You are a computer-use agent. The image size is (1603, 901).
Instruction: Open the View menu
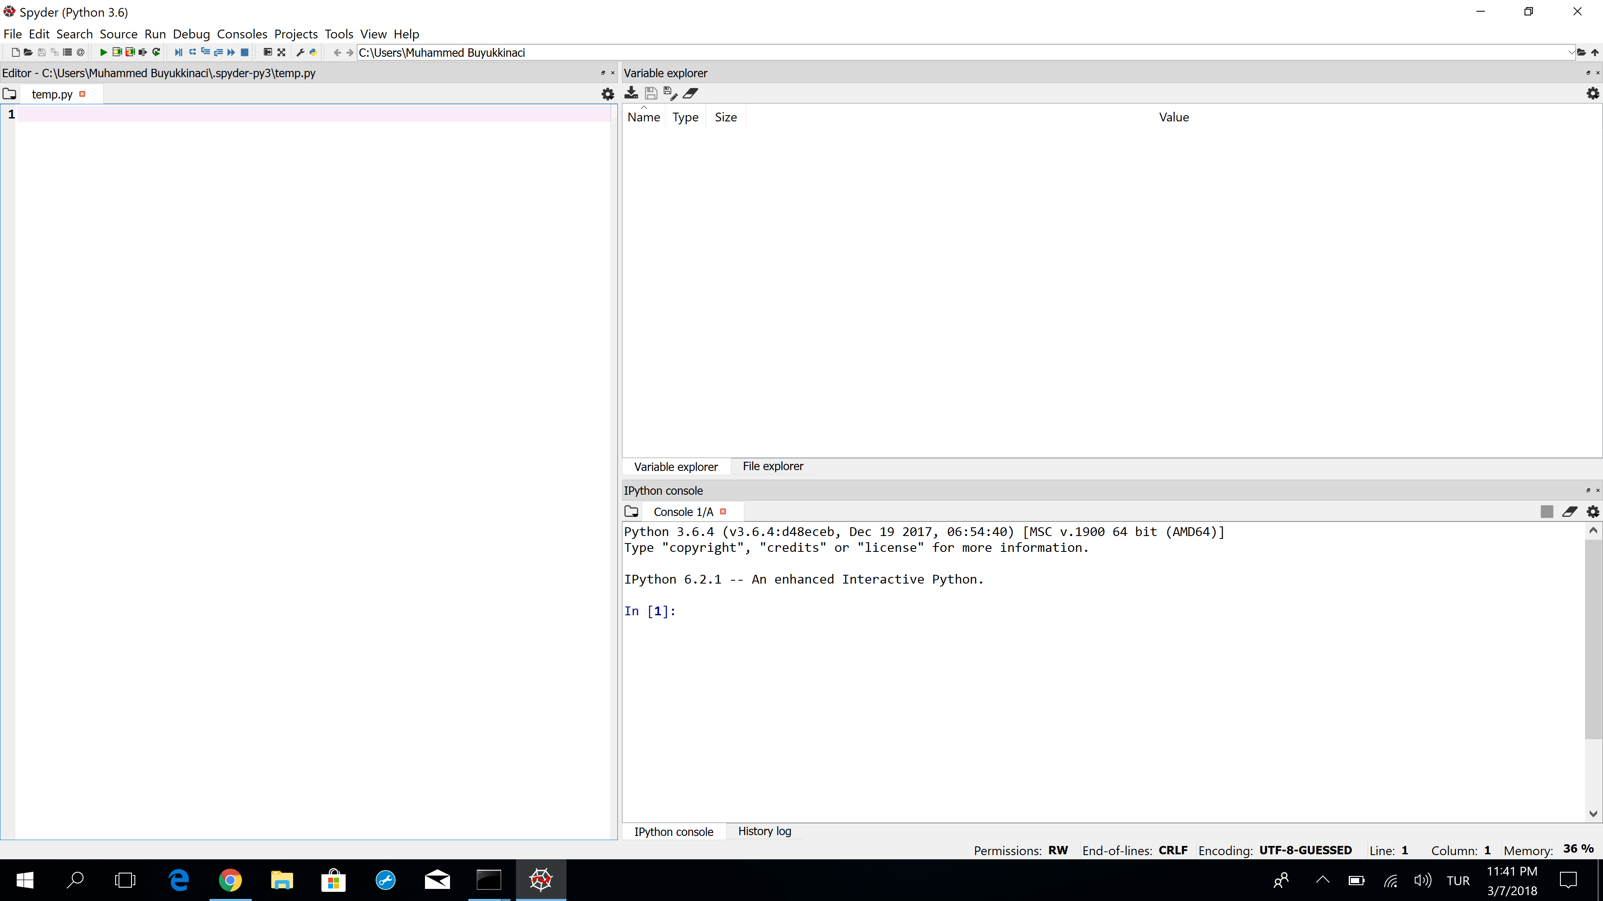point(373,34)
